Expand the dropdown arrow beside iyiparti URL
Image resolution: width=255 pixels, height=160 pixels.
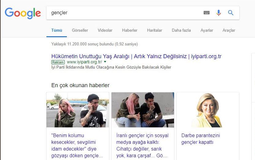click(105, 62)
